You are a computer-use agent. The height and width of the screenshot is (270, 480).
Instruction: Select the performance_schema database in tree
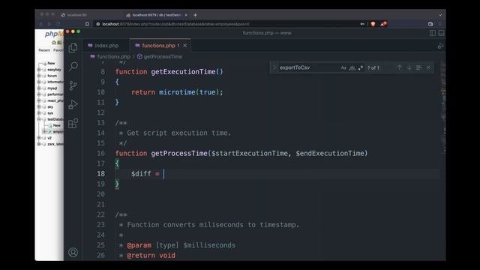coord(55,94)
